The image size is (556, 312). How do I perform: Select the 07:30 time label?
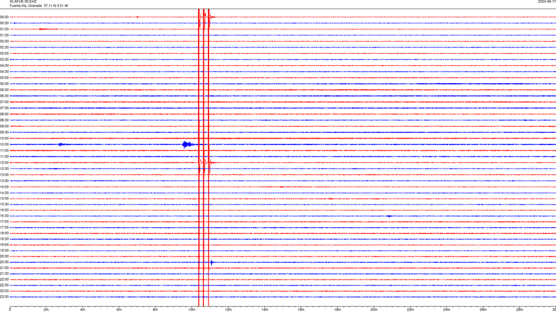click(x=5, y=108)
